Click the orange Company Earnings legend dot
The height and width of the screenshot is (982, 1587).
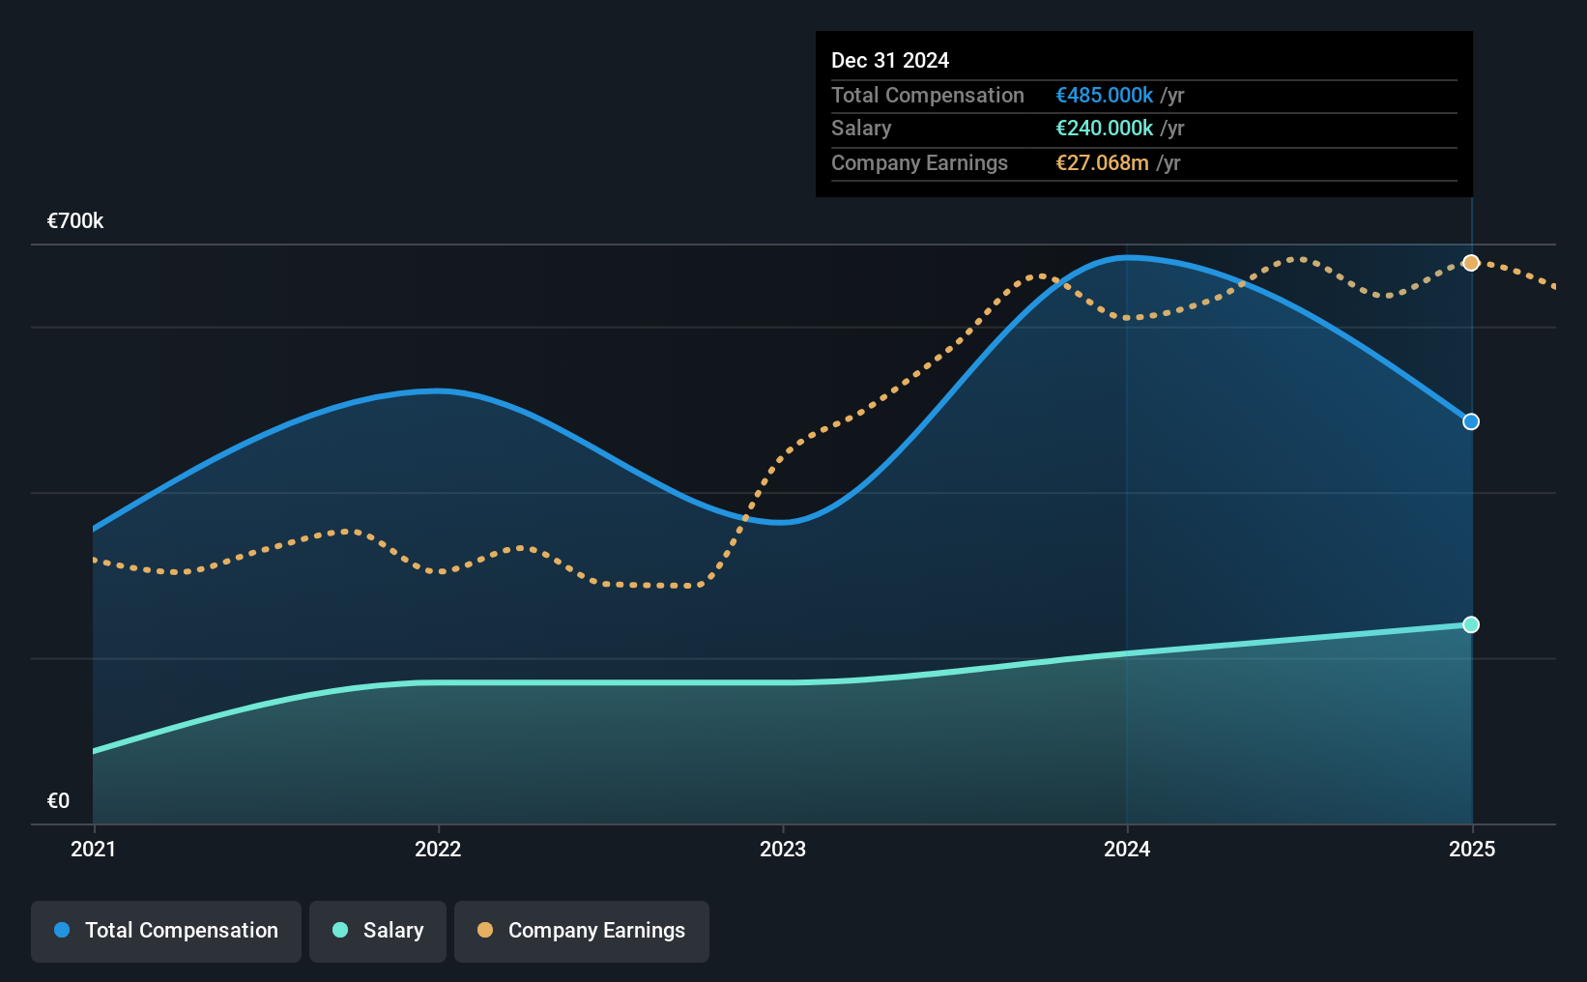coord(485,930)
